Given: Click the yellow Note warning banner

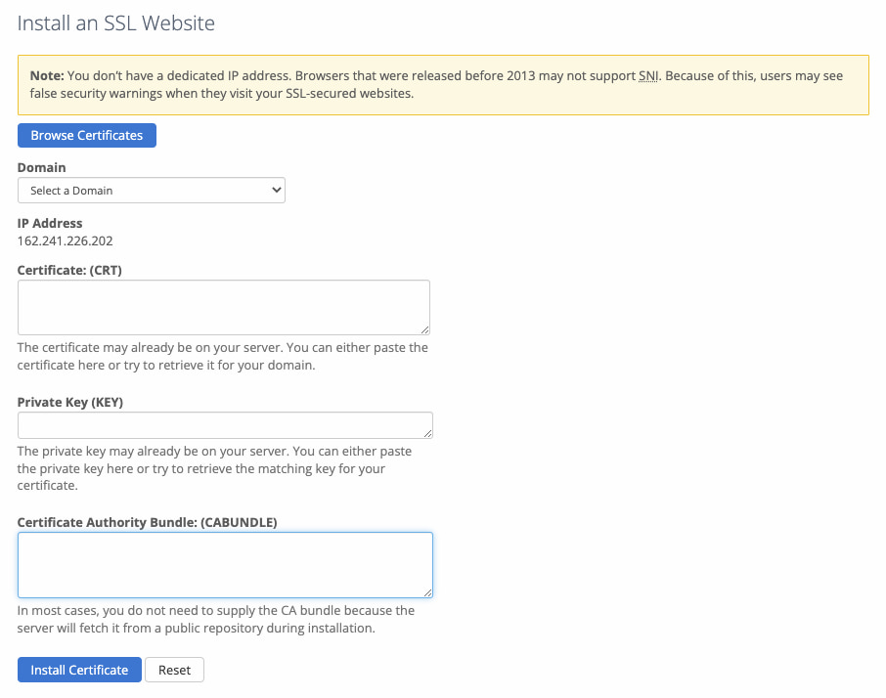Looking at the screenshot, I should click(x=443, y=85).
